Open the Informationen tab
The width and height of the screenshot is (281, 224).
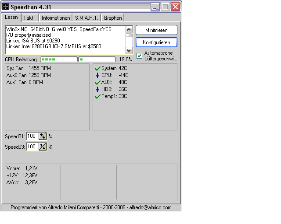tap(56, 18)
